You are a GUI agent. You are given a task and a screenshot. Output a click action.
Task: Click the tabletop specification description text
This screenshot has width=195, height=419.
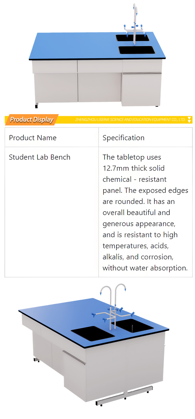click(x=145, y=213)
